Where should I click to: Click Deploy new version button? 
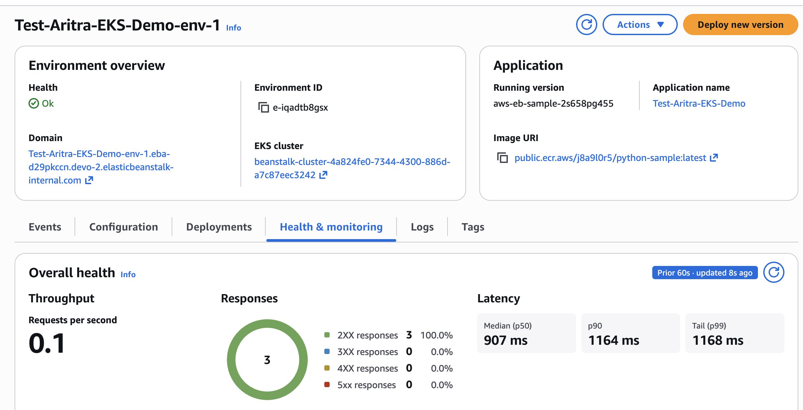(740, 25)
